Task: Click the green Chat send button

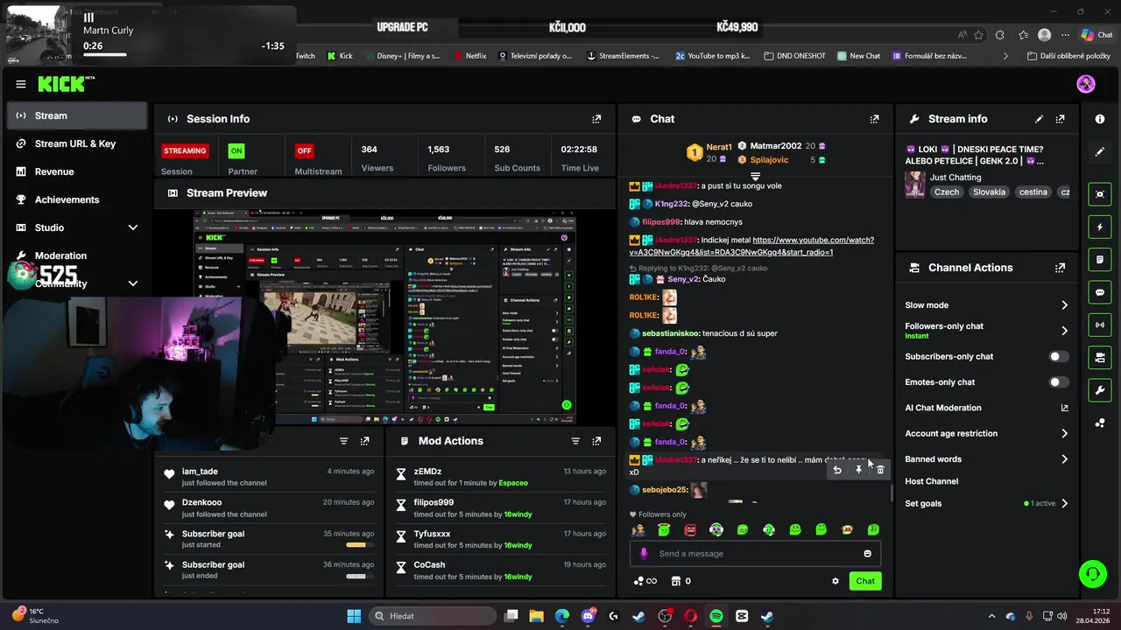Action: point(865,581)
